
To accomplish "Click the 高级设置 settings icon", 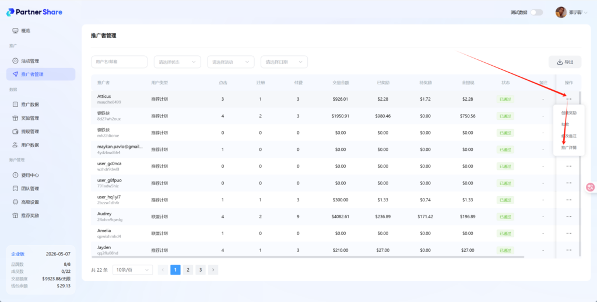I will (15, 202).
